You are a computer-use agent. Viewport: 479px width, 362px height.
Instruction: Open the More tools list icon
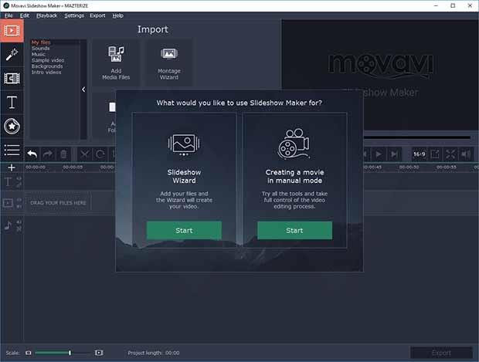coord(12,150)
